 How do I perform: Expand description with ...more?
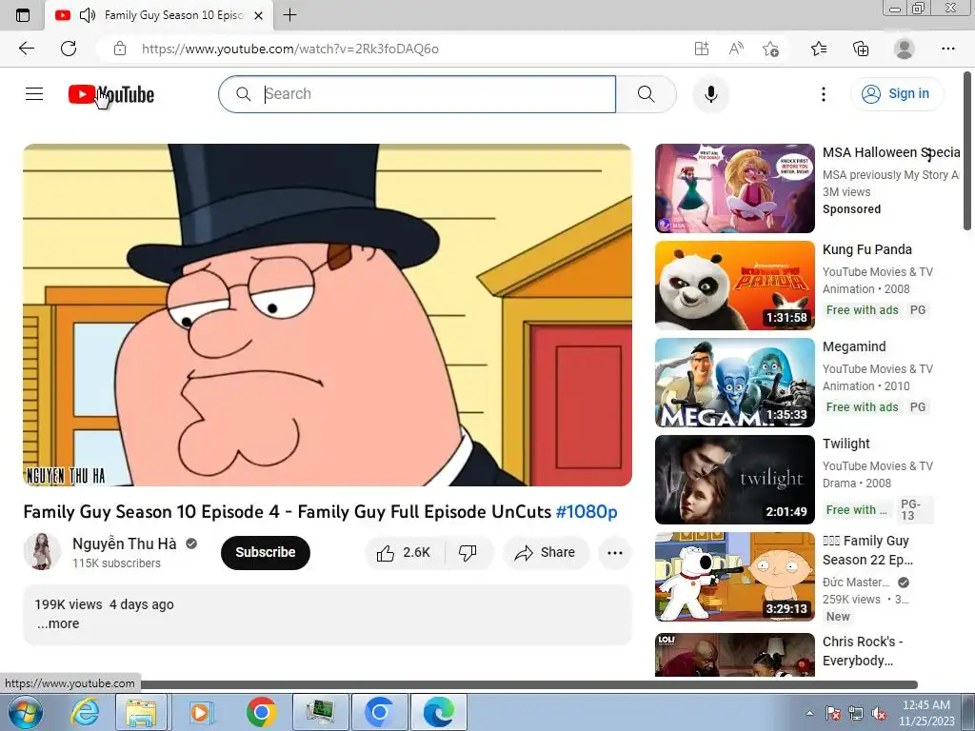click(58, 623)
